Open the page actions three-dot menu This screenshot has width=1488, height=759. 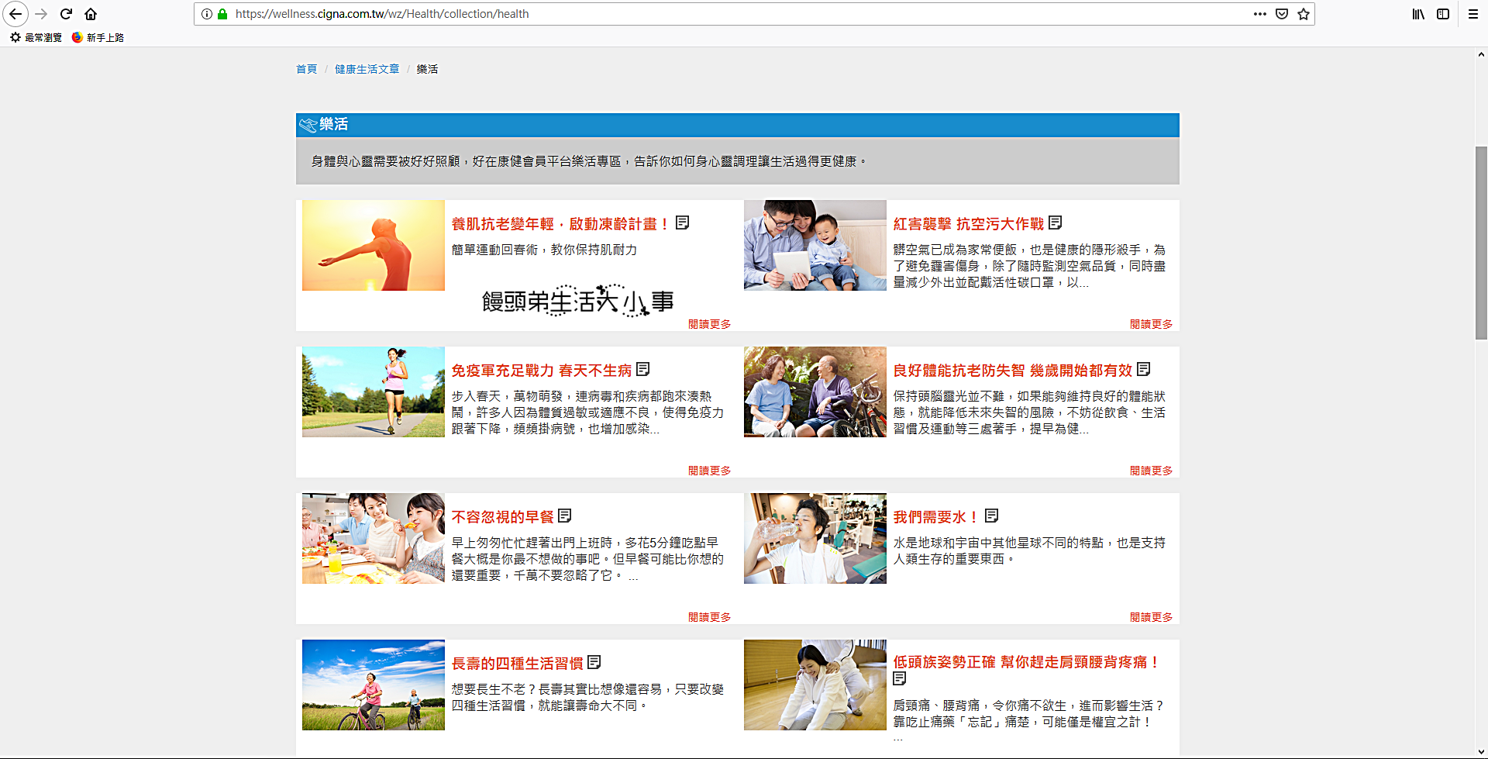(1260, 14)
